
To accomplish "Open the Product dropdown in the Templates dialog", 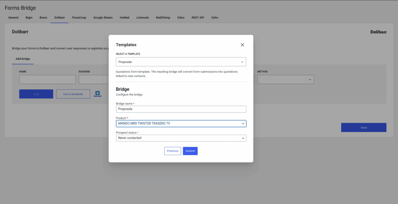I will click(x=181, y=124).
